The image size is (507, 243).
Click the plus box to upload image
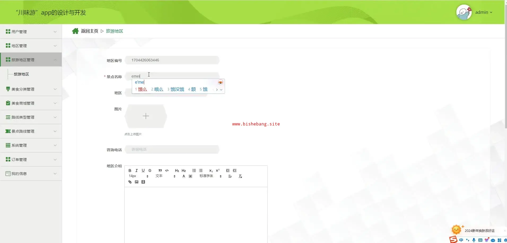(x=146, y=116)
